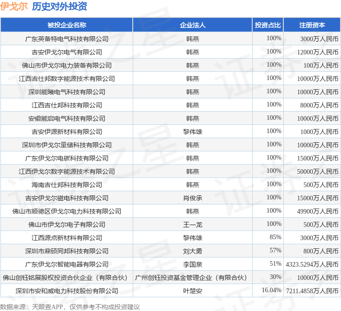Select 广东伊戈尔智能电器有限公司 cell
Viewport: 341px width, 311px height.
pyautogui.click(x=67, y=264)
